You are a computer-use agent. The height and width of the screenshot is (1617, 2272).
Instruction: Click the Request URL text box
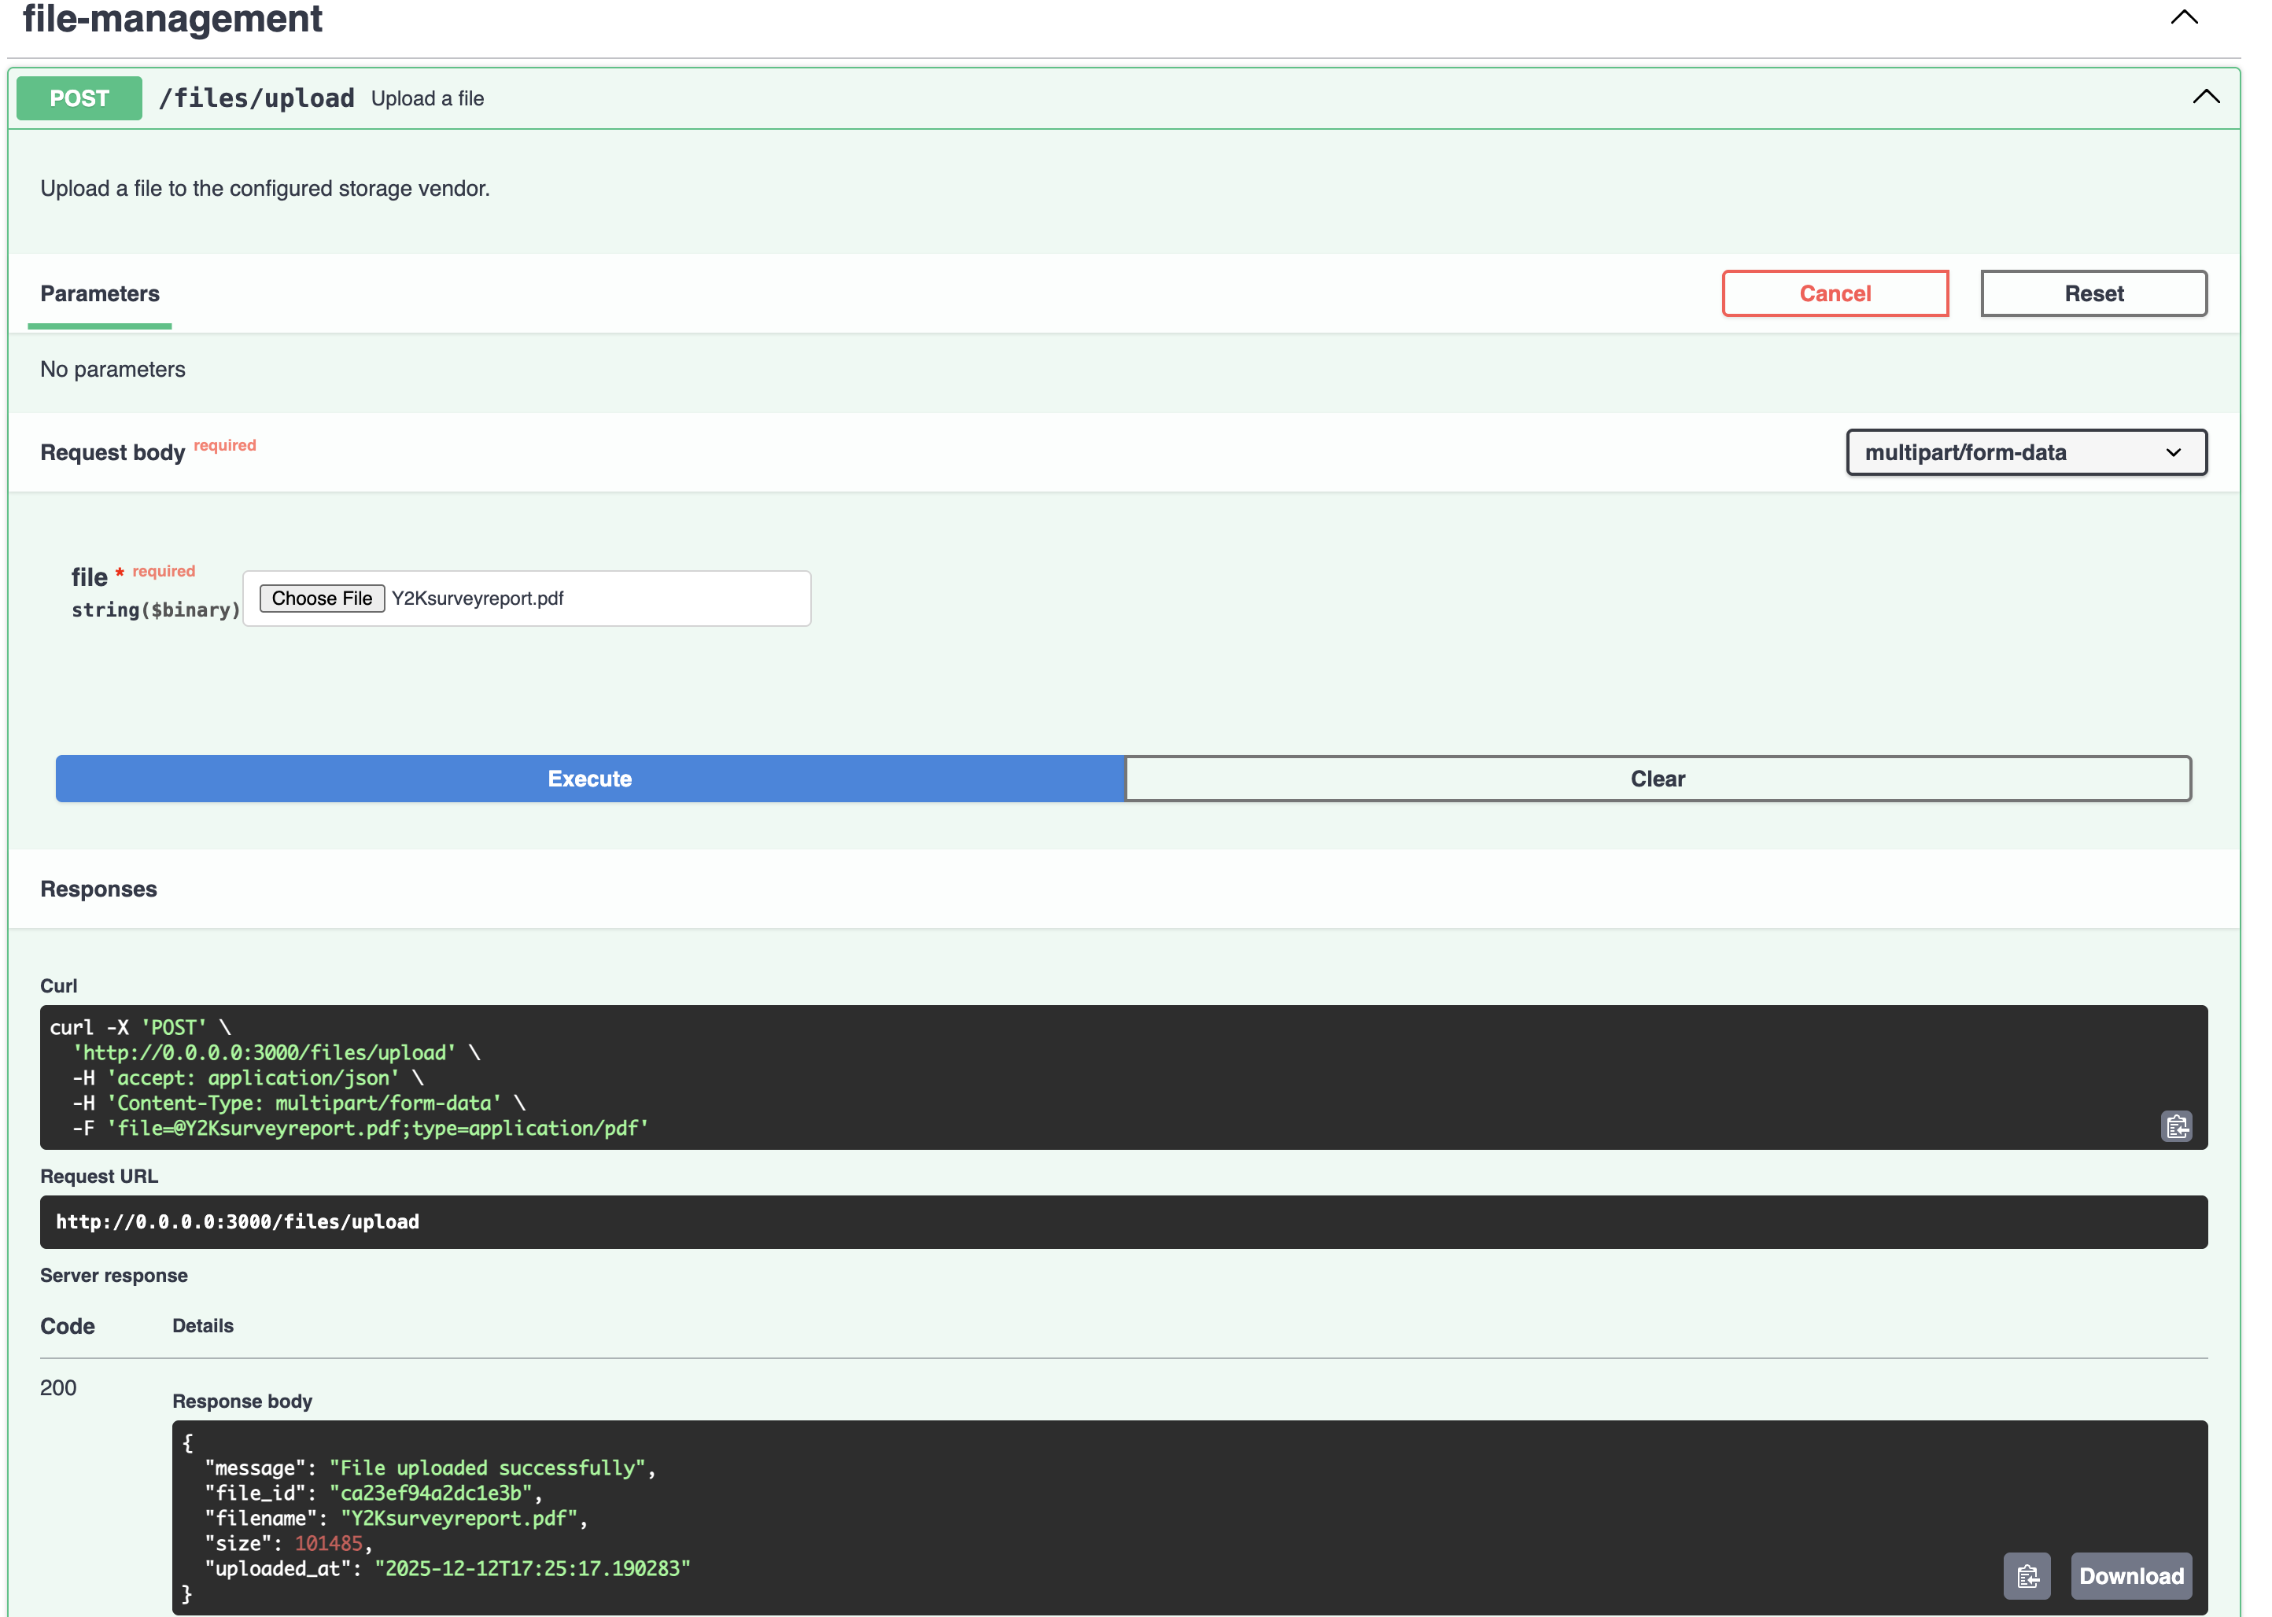tap(1123, 1221)
